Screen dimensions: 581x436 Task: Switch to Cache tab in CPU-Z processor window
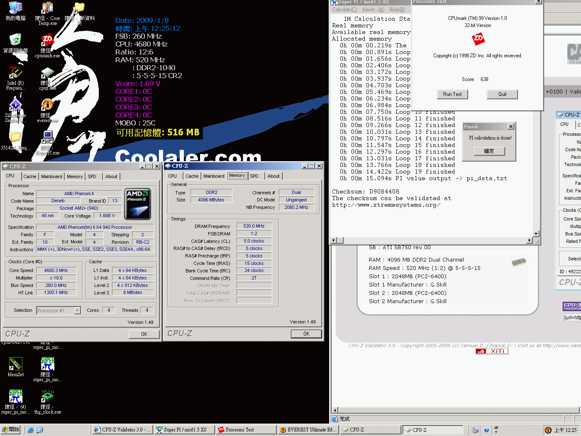(x=30, y=176)
